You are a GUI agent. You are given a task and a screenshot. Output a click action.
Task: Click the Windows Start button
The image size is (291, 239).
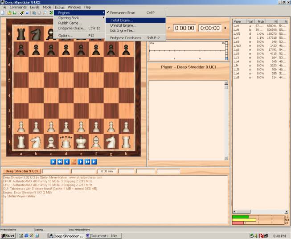[8, 236]
